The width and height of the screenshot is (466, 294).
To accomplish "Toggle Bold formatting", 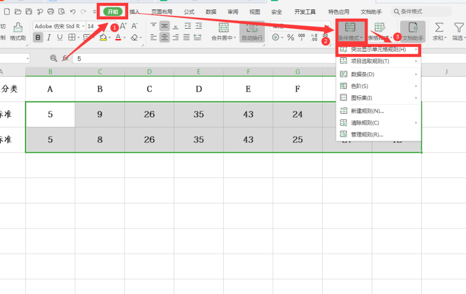I will (38, 38).
